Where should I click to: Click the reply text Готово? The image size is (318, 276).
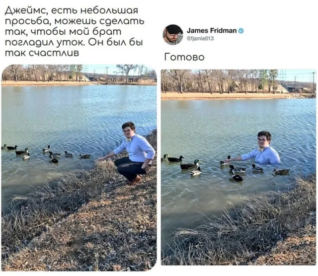184,57
